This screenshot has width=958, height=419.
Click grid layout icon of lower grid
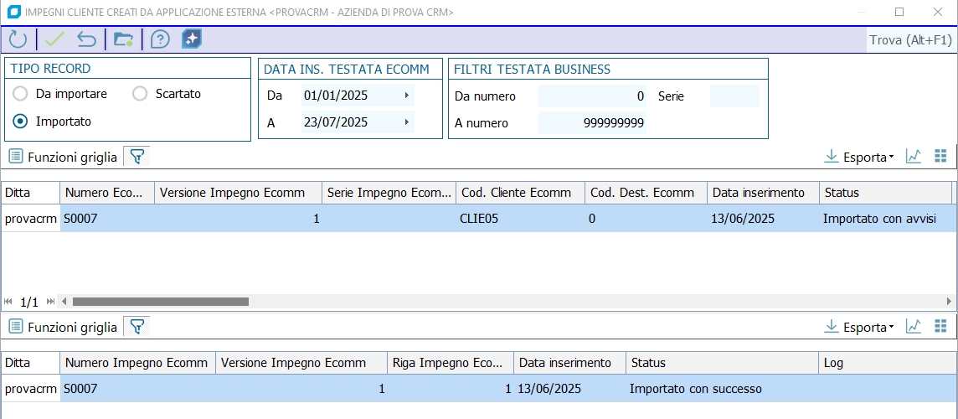click(x=940, y=326)
